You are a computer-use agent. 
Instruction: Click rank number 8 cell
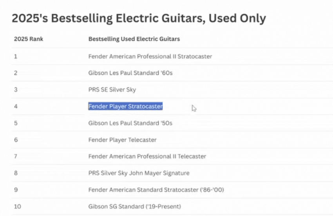coord(16,173)
